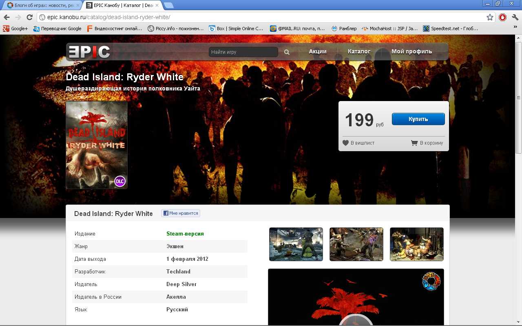
Task: Click the blue Купить button
Action: pyautogui.click(x=418, y=119)
